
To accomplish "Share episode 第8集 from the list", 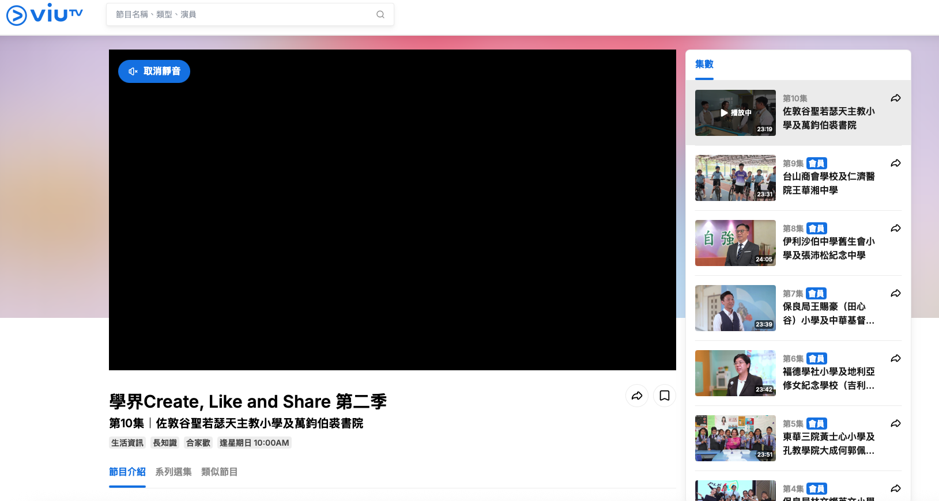I will 896,229.
